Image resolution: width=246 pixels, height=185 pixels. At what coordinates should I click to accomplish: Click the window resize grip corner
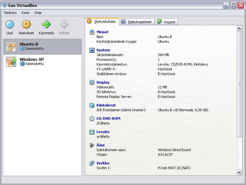243,182
